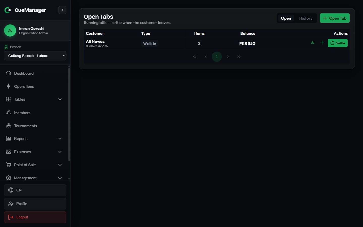Click the Point of Sale cart icon
Viewport: 363px width, 227px height.
tap(9, 165)
